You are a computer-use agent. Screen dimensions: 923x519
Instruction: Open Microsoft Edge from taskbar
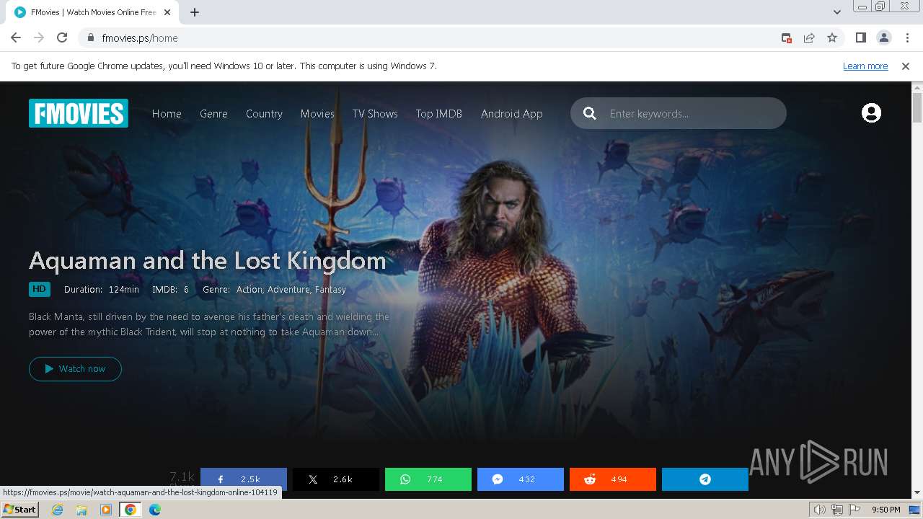[x=155, y=510]
